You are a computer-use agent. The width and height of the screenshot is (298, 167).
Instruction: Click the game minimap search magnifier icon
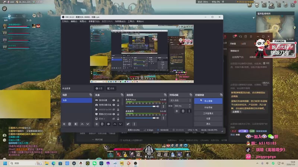pos(292,18)
